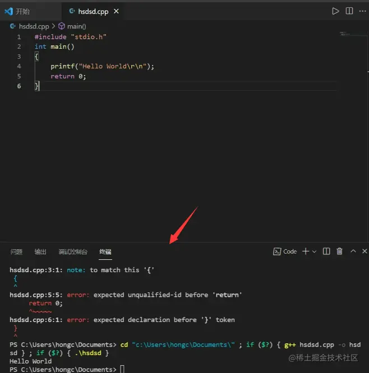Run the code with the play icon
The height and width of the screenshot is (373, 369).
click(335, 11)
